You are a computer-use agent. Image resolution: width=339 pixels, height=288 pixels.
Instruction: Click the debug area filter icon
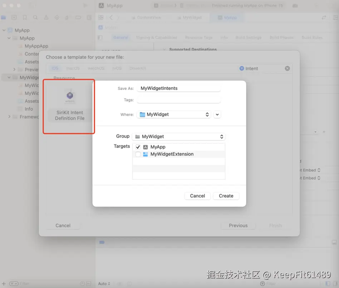(x=262, y=283)
